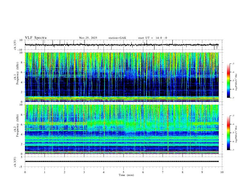Click the "-5" tick on ch.1 color bar

coord(233,81)
